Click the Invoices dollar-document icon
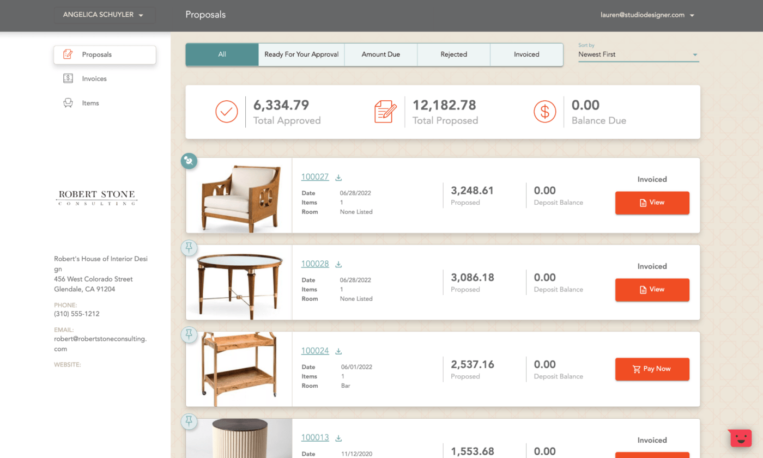763x458 pixels. click(x=68, y=78)
